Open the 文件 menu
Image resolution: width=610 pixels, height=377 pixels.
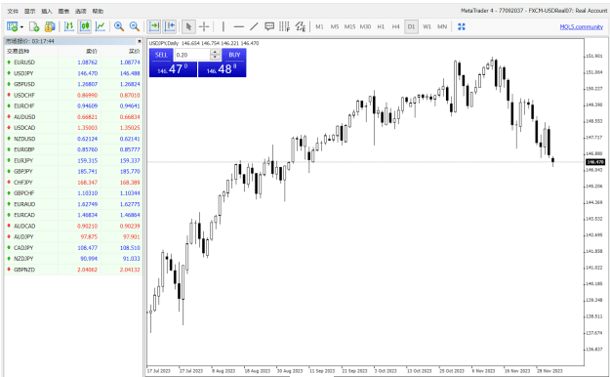[13, 11]
